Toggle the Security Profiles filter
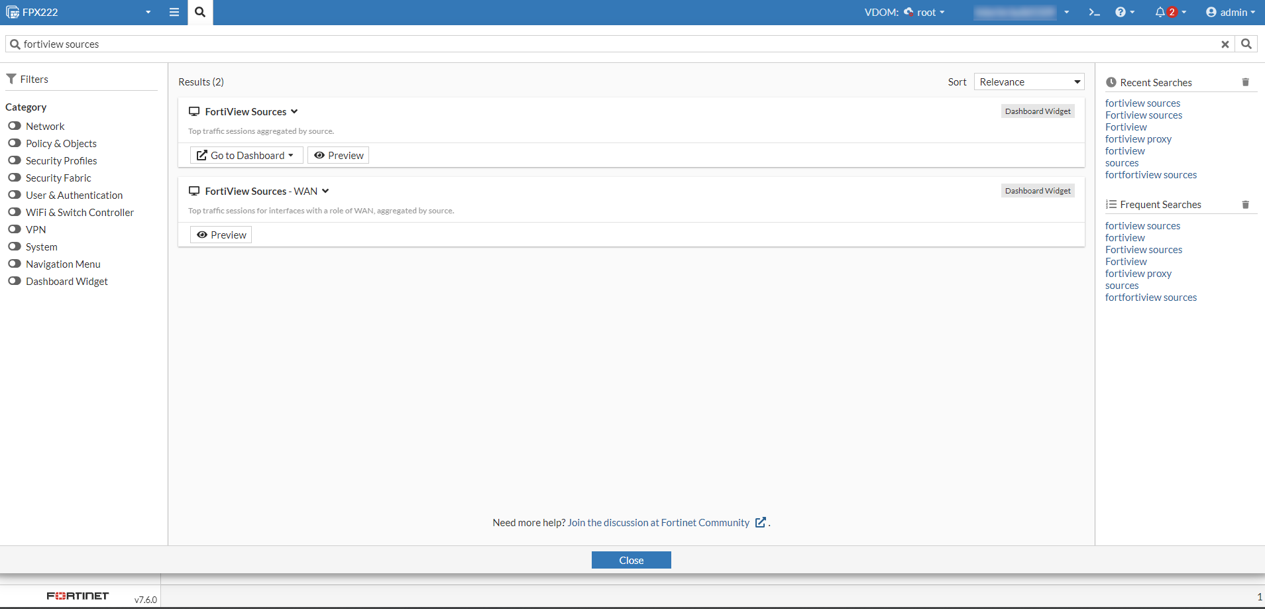 point(15,160)
